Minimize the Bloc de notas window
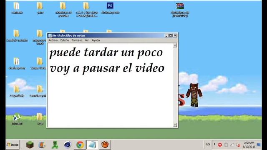This screenshot has height=150, width=267. click(x=166, y=35)
